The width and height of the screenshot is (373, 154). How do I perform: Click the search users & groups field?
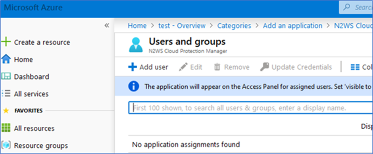coord(250,108)
